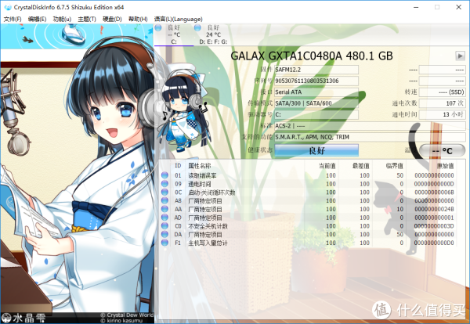Click the Crystal Dew World copyright text
Viewport: 470px width, 324px height.
[x=127, y=315]
